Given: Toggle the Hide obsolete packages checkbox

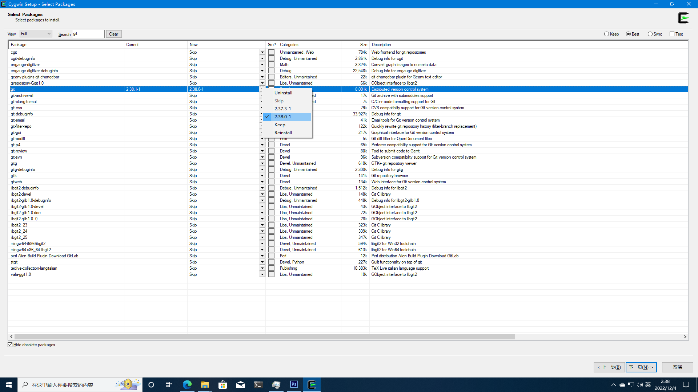Looking at the screenshot, I should tap(10, 344).
